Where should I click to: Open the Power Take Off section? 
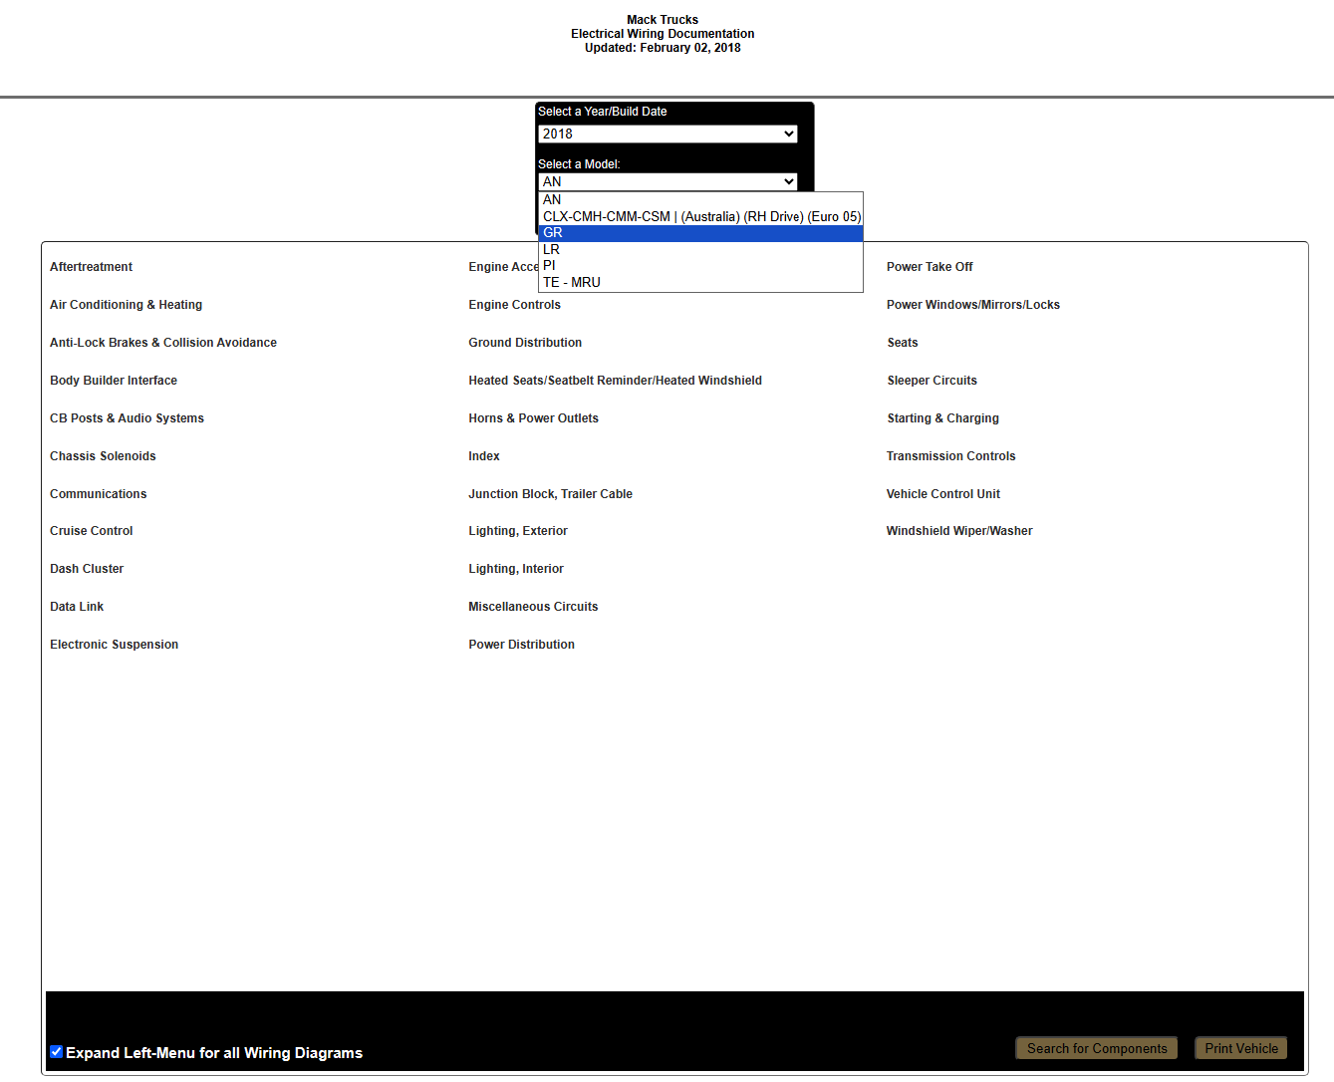(930, 267)
